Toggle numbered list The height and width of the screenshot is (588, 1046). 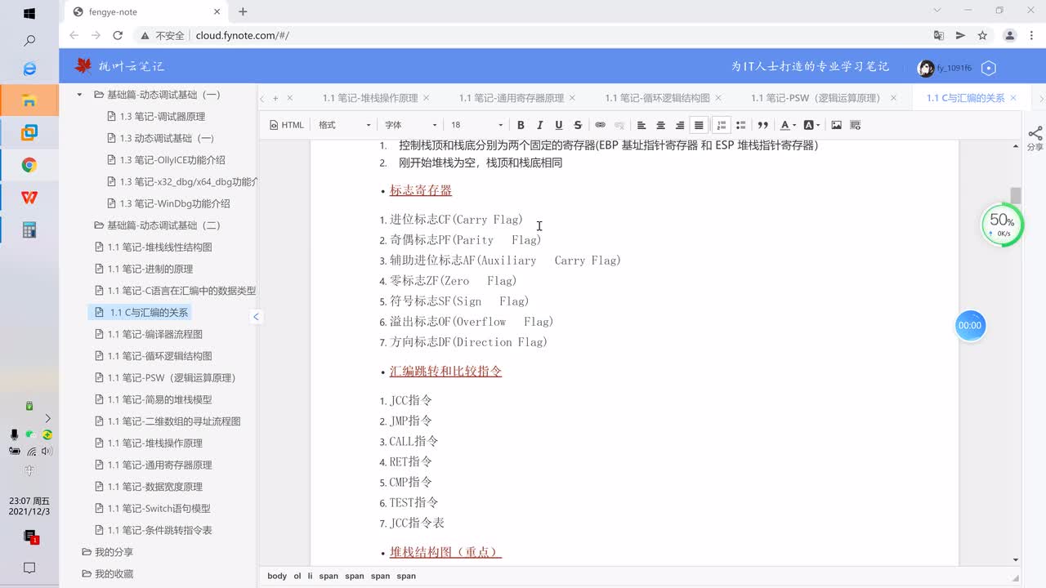point(721,125)
